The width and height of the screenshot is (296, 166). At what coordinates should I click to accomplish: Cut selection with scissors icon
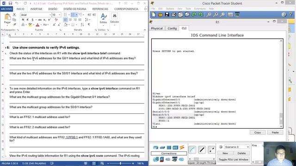point(14,15)
